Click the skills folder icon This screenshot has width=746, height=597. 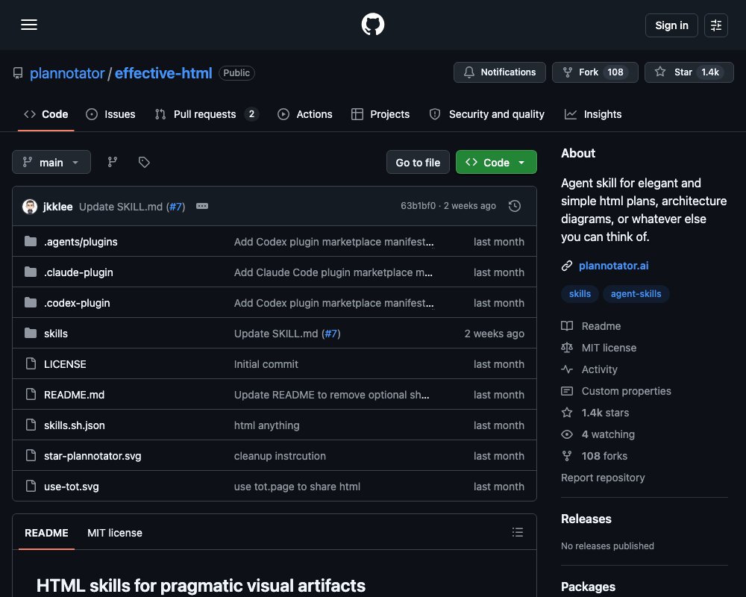[x=31, y=334]
